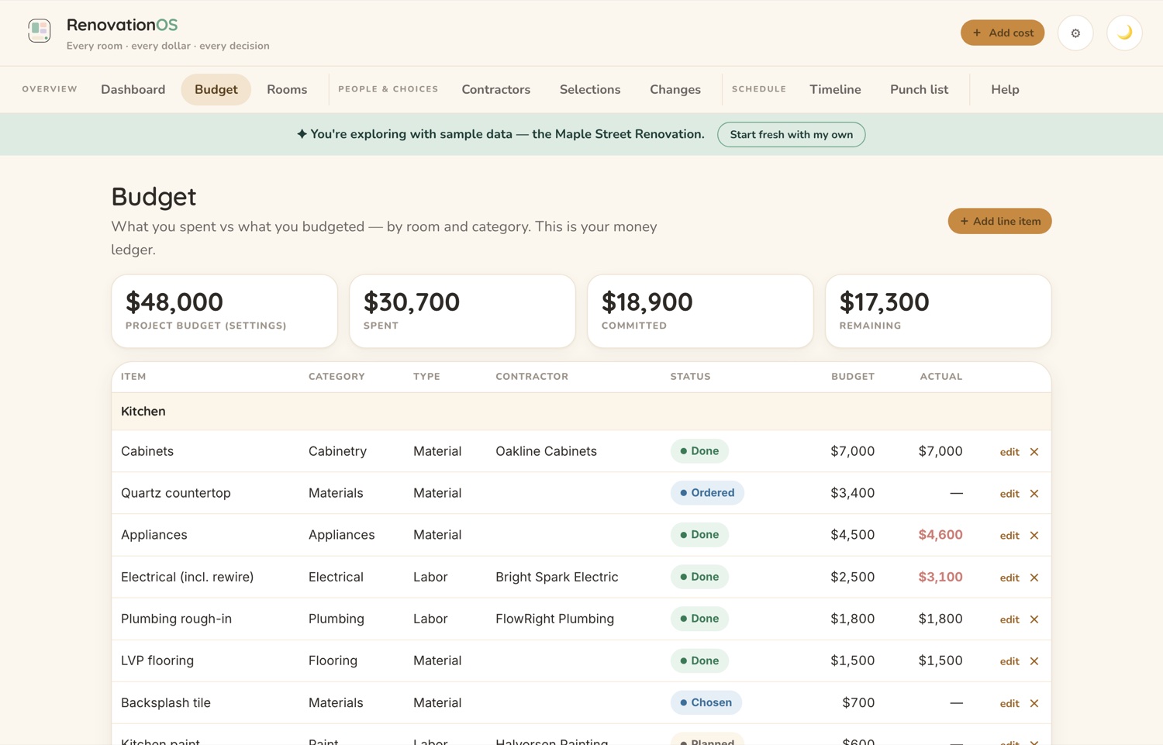Click the $17,300 Remaining card
Screen dimensions: 1163x745
pyautogui.click(x=938, y=311)
